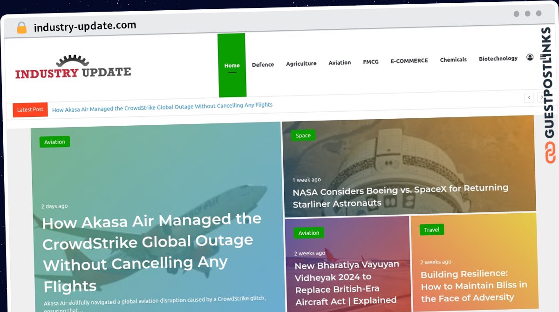559x312 pixels.
Task: Open New Bharatiya Vayuyan Vidheyak 2024 article
Action: coord(348,282)
